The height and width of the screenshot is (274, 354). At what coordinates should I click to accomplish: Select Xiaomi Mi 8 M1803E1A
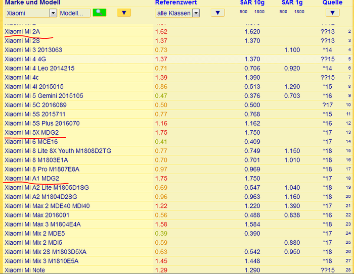pos(36,160)
